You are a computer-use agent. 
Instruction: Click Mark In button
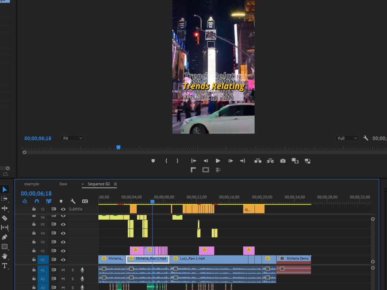166,161
